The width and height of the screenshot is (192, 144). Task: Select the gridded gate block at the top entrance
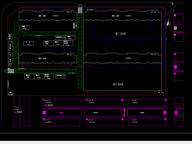pyautogui.click(x=80, y=10)
